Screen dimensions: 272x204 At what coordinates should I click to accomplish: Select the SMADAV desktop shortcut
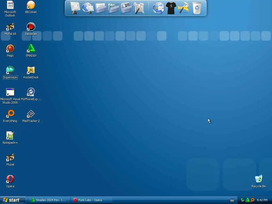pyautogui.click(x=31, y=51)
